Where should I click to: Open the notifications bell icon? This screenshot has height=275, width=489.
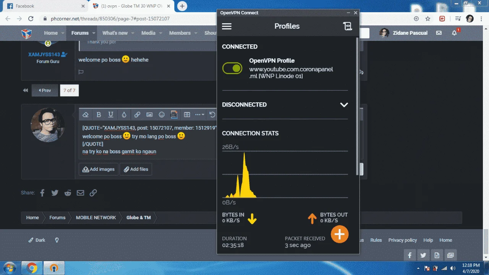click(x=454, y=33)
